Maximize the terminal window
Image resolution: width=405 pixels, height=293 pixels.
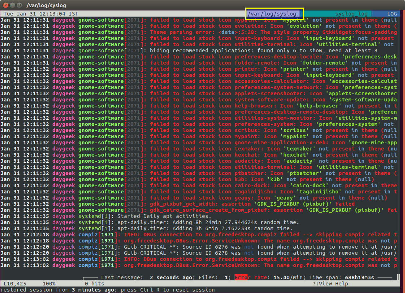(18, 5)
